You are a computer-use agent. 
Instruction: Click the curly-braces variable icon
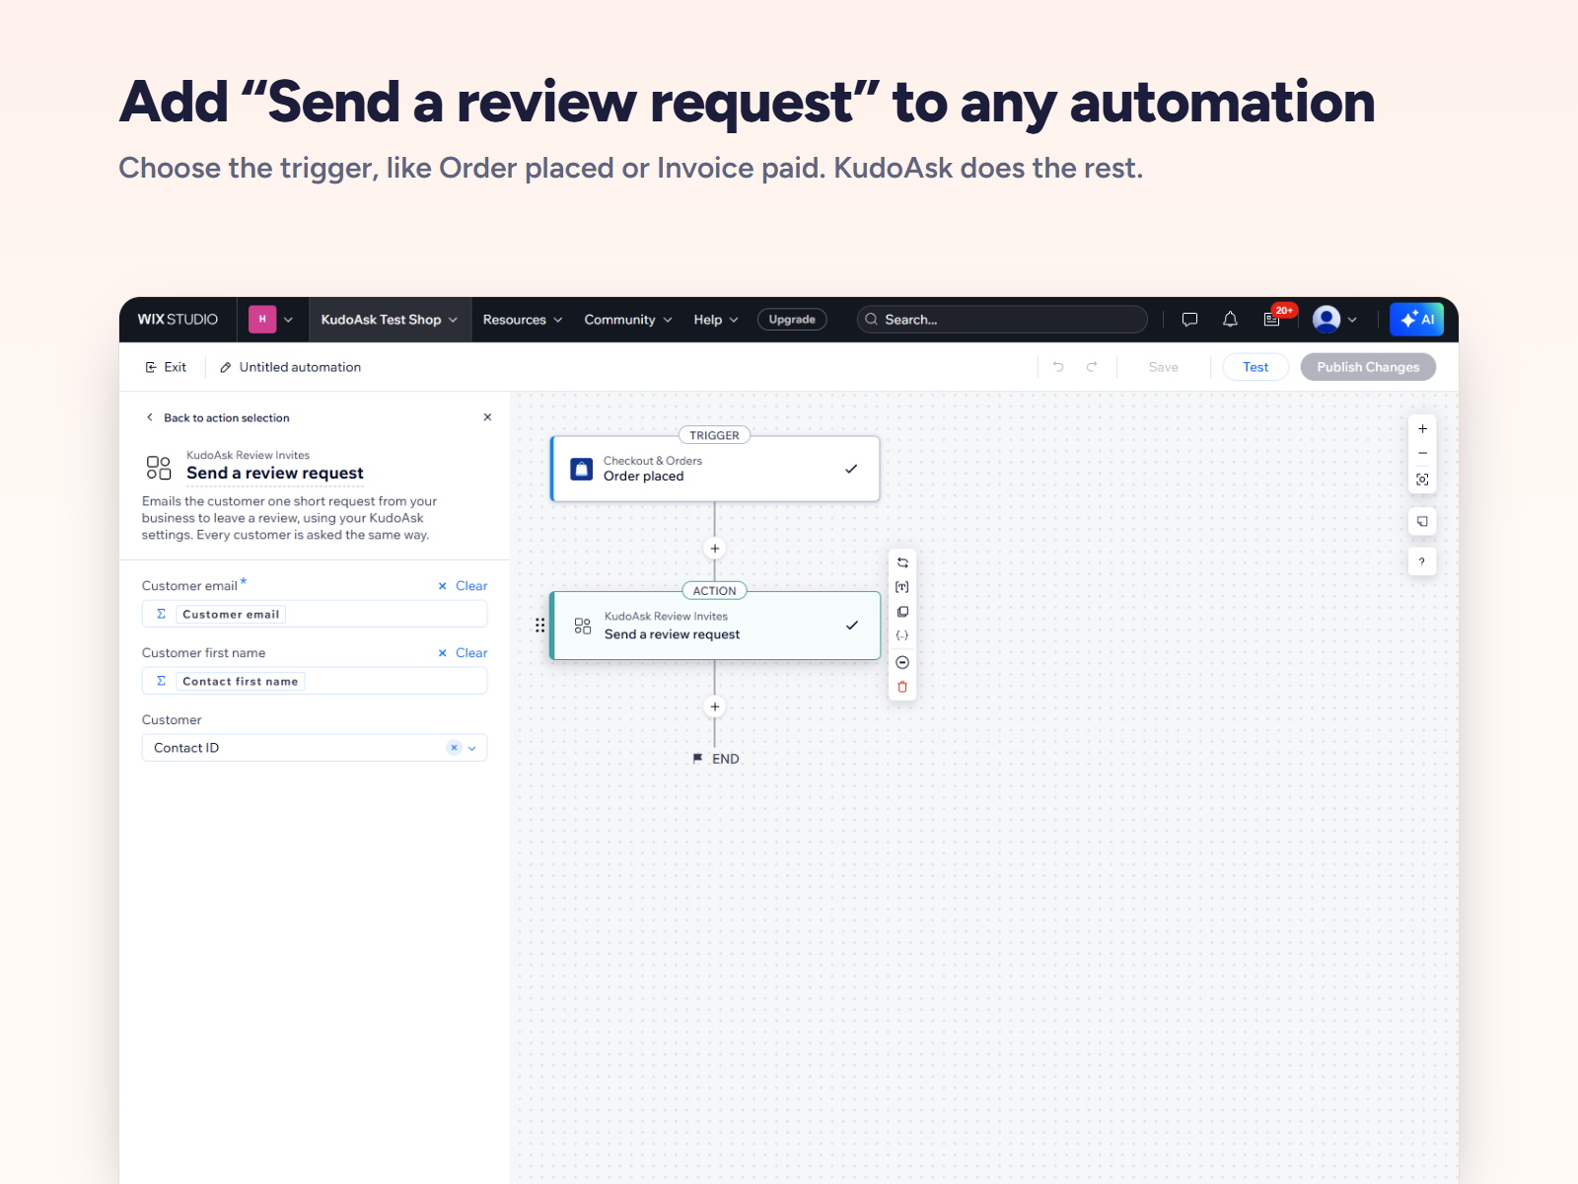[902, 636]
